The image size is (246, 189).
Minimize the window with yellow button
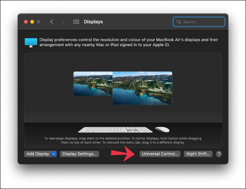[x=32, y=22]
